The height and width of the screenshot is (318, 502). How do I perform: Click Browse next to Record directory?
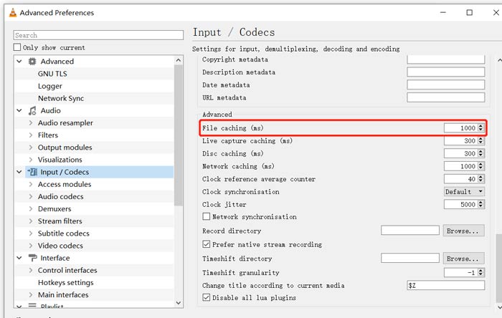click(463, 231)
